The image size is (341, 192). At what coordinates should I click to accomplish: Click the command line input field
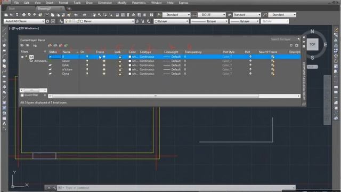tap(176, 188)
